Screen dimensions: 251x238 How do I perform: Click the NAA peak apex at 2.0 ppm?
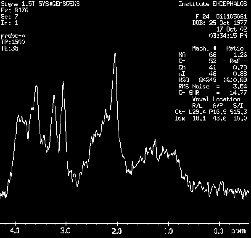pos(115,54)
